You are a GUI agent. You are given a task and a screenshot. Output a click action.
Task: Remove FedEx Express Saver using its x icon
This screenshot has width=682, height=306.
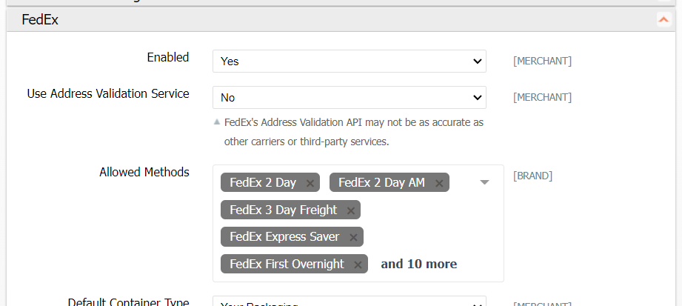pyautogui.click(x=353, y=237)
